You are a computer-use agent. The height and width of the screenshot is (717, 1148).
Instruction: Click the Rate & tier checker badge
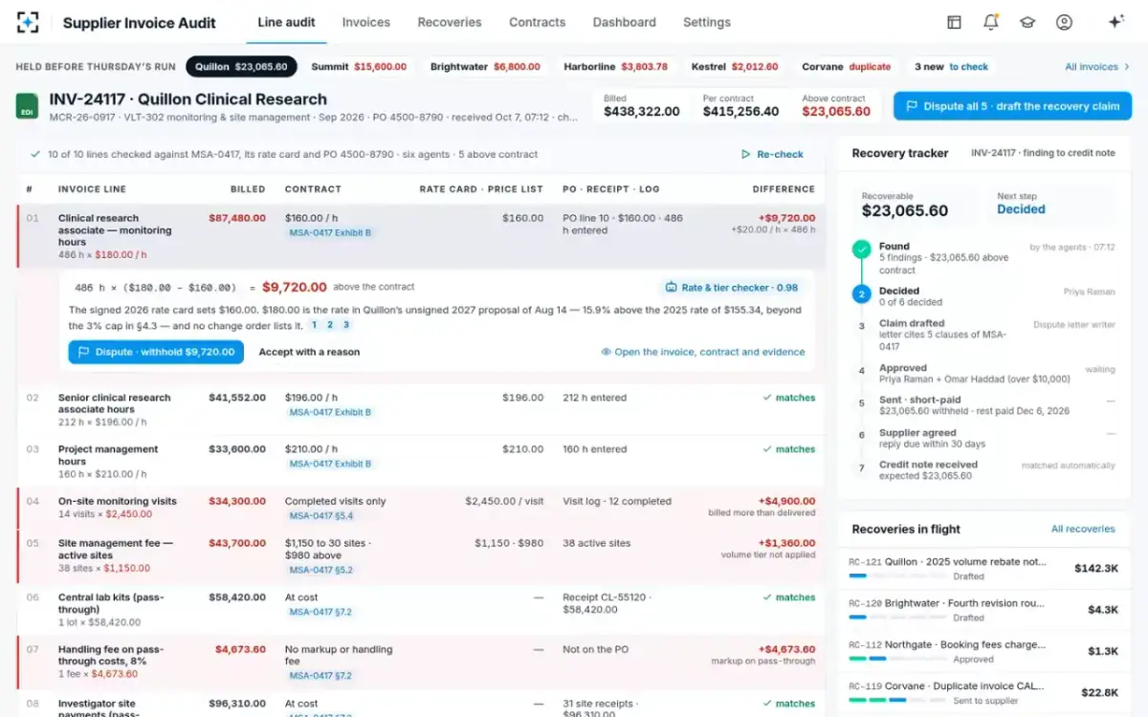(x=732, y=287)
